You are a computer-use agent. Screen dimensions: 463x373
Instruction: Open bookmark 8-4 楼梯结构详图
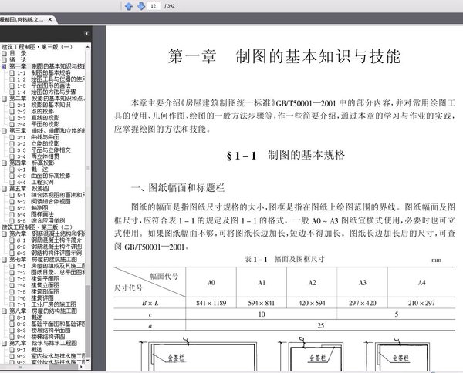41,337
